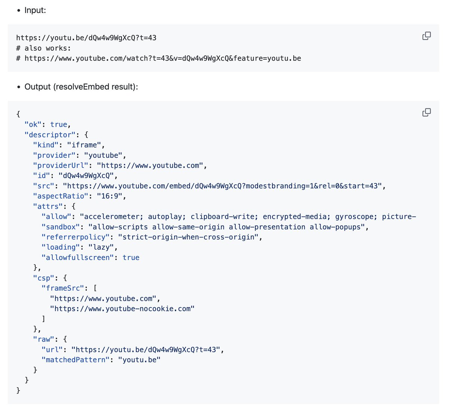Click the "aspectRatio": "16:9" line
The height and width of the screenshot is (411, 449).
pyautogui.click(x=80, y=196)
